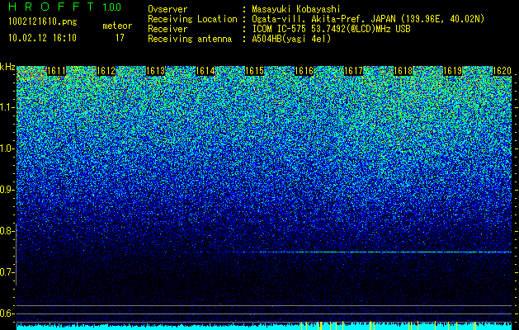Image resolution: width=519 pixels, height=330 pixels.
Task: Click the 0.8 frequency axis label
Action: (7, 231)
